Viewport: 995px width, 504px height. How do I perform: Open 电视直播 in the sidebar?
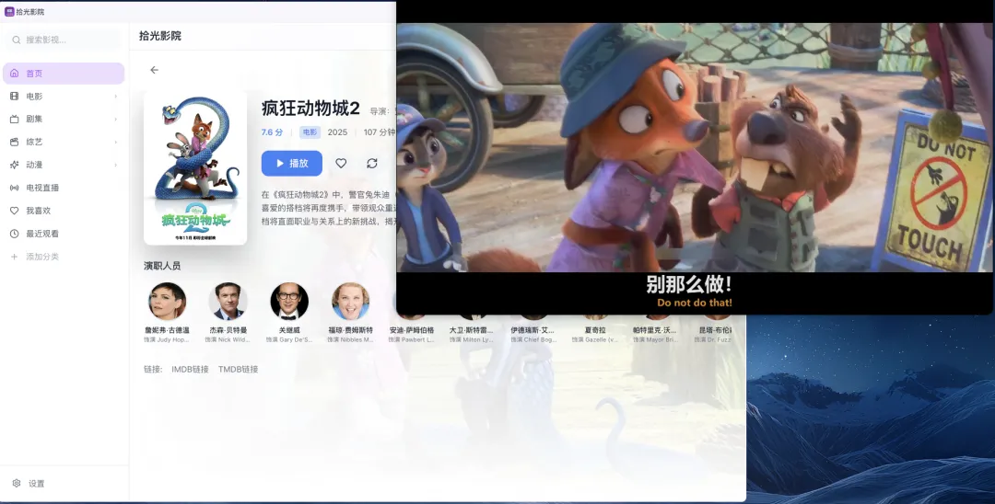click(42, 188)
